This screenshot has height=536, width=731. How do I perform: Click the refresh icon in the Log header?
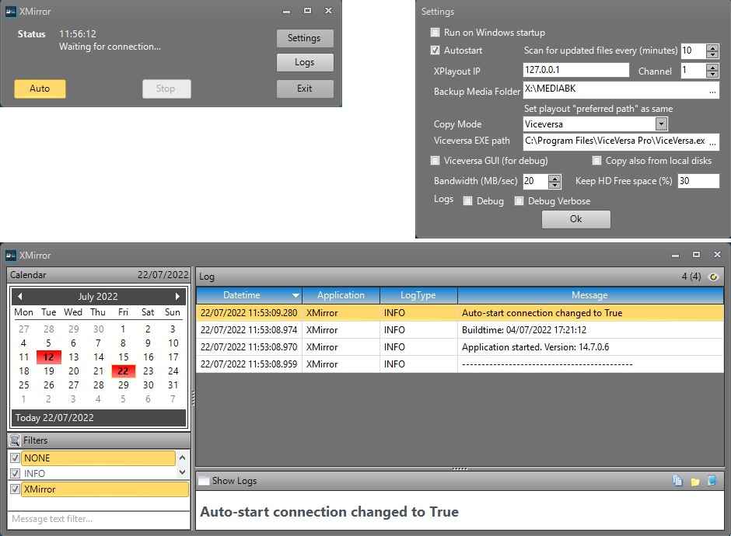pos(713,277)
